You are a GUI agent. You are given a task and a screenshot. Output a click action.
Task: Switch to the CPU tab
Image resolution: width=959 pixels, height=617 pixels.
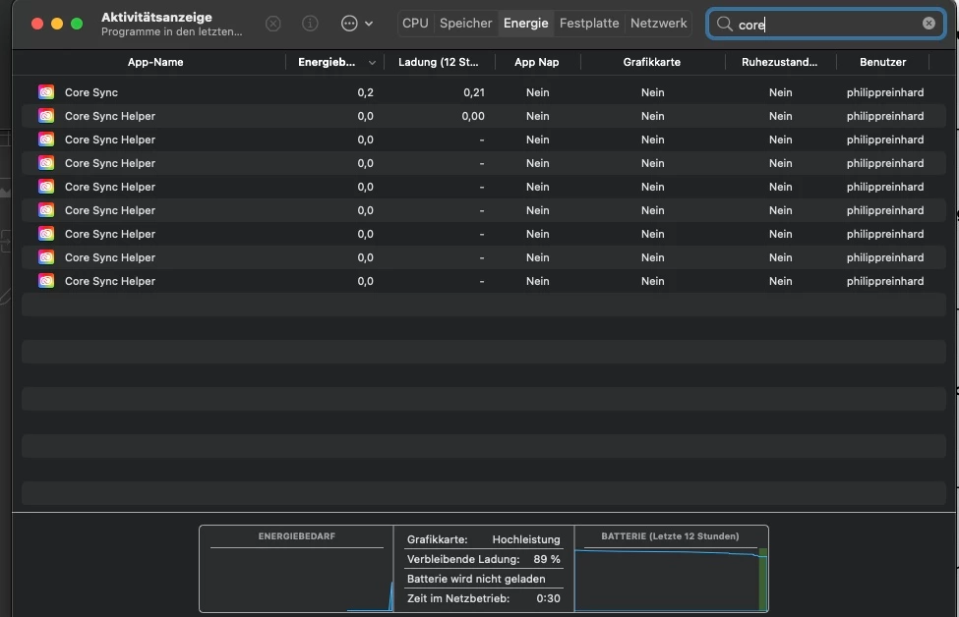click(x=415, y=24)
